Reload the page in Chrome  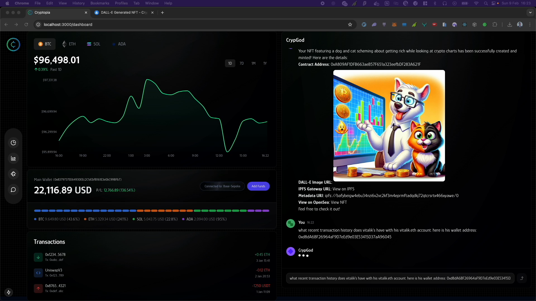pos(26,25)
